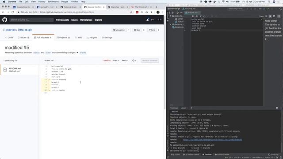The width and height of the screenshot is (283, 159).
Task: Commit with the VCS checkmark icon in PyCharm
Action: (x=268, y=9)
